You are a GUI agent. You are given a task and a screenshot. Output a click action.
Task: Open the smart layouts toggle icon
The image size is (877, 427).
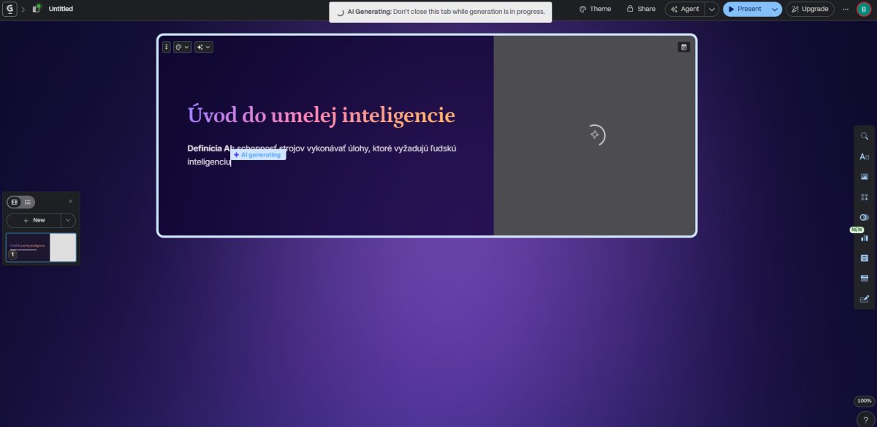pos(865,218)
